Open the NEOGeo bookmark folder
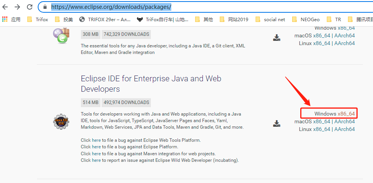This screenshot has height=183, width=373. (308, 19)
